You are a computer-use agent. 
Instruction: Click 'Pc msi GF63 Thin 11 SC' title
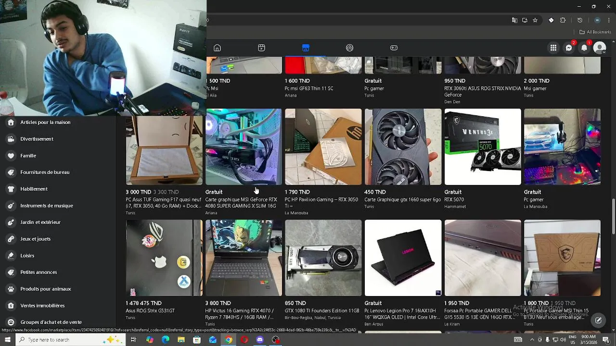coord(309,88)
